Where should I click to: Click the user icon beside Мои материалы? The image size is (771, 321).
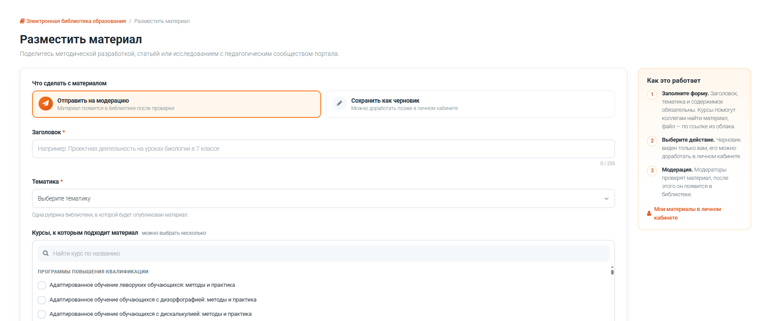[649, 214]
